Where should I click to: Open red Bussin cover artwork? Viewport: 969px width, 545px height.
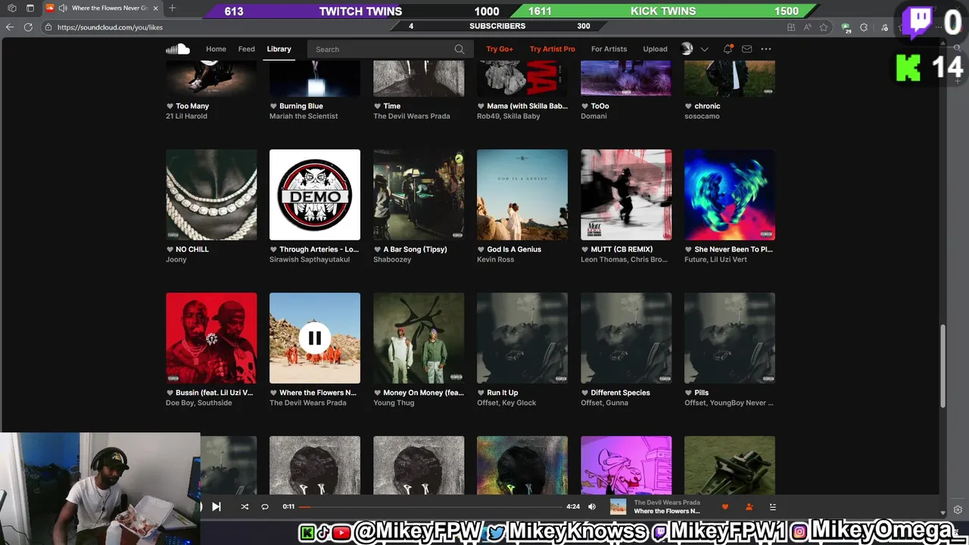click(x=211, y=338)
